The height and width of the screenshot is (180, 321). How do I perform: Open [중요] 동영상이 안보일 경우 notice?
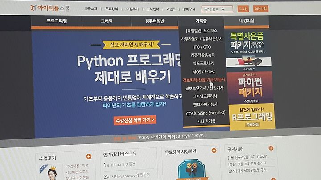pyautogui.click(x=248, y=170)
